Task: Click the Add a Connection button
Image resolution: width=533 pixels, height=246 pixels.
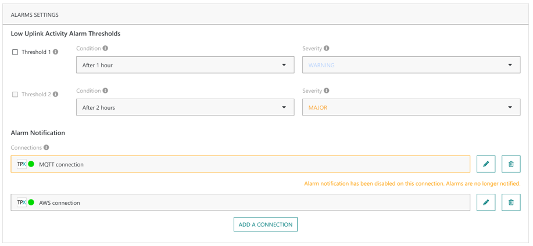Action: point(266,225)
